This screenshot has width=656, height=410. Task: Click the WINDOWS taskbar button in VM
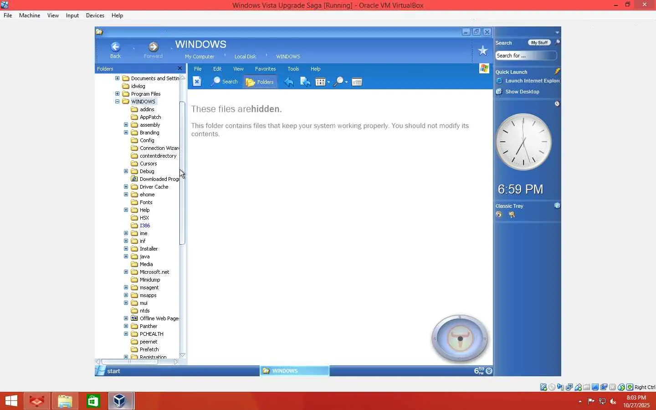coord(294,371)
